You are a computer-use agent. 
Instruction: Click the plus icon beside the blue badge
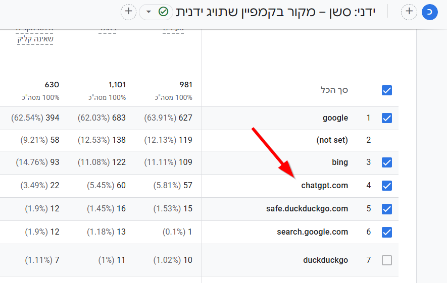tap(409, 12)
